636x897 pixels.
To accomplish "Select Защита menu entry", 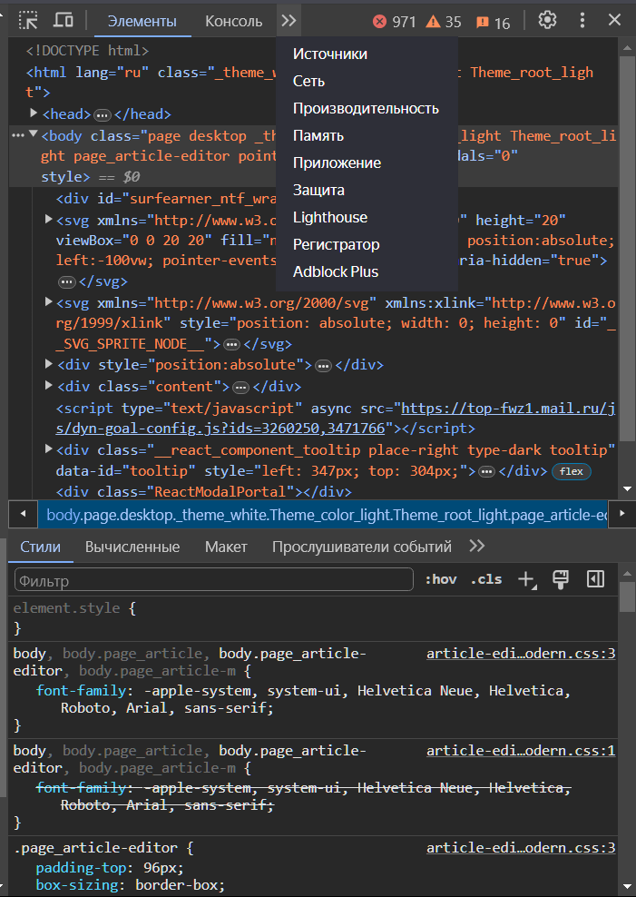I will [x=367, y=190].
